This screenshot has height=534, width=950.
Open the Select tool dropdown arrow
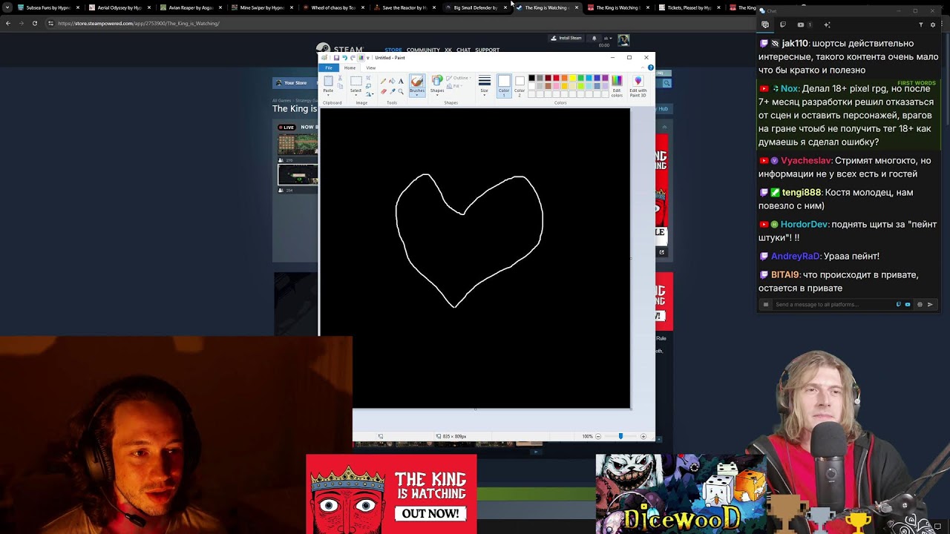pos(356,95)
